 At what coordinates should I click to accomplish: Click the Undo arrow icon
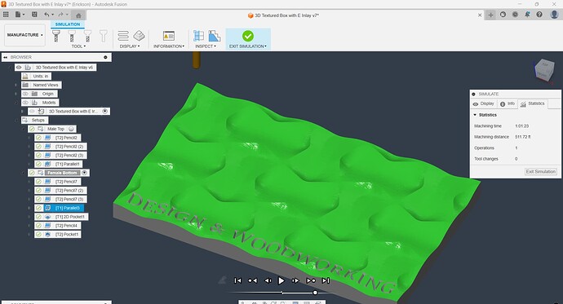pos(47,15)
